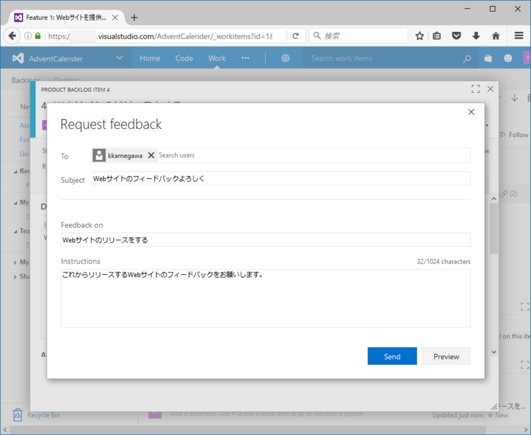
Task: Open the Code menu tab
Action: pos(184,58)
